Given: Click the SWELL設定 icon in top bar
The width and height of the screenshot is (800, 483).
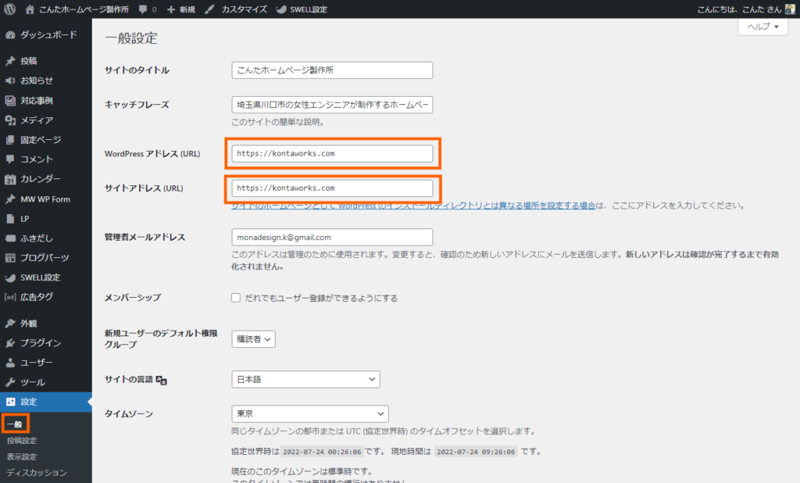Looking at the screenshot, I should 281,9.
